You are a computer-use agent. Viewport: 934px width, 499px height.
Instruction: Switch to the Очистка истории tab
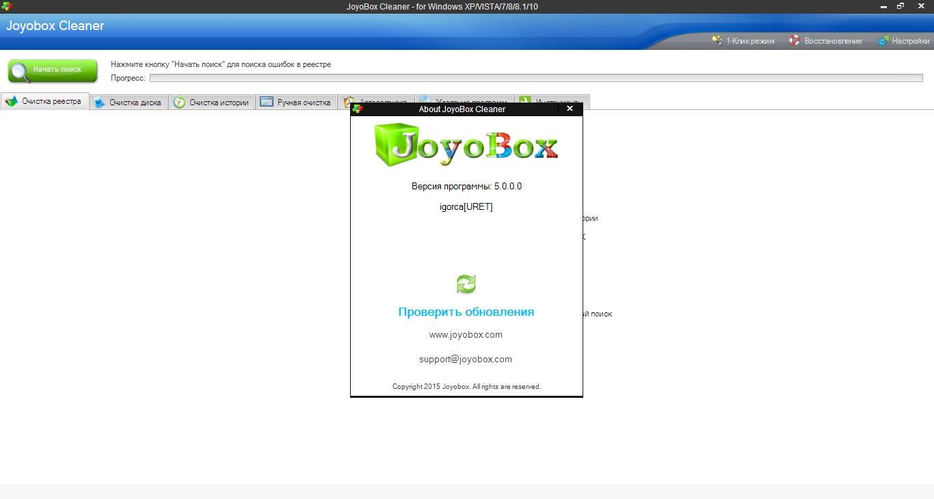pos(211,103)
